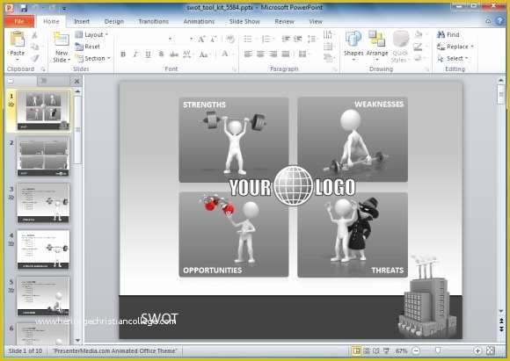Click the Font Color icon
Viewport: 510px width, 361px height.
(225, 54)
